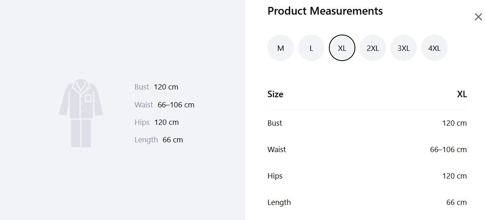Close the Product Measurements panel

478,17
